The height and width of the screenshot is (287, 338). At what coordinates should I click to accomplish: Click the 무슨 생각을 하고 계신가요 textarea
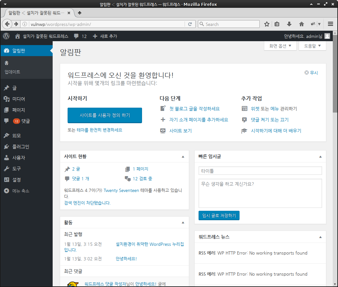pos(260,193)
